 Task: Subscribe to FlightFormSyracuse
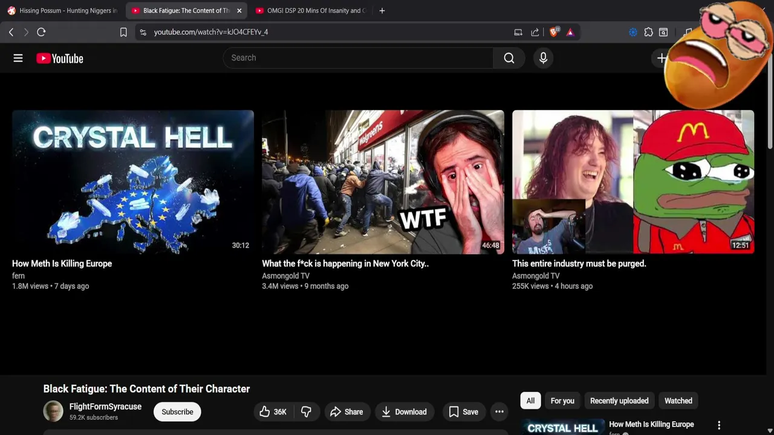tap(177, 412)
